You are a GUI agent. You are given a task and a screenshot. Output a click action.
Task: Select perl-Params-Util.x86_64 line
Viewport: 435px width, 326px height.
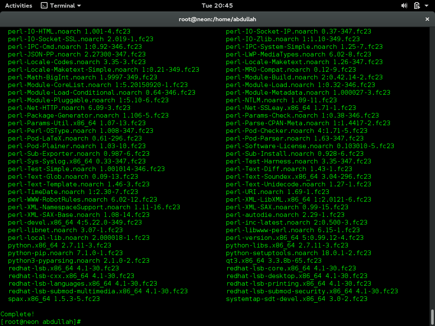pos(77,123)
